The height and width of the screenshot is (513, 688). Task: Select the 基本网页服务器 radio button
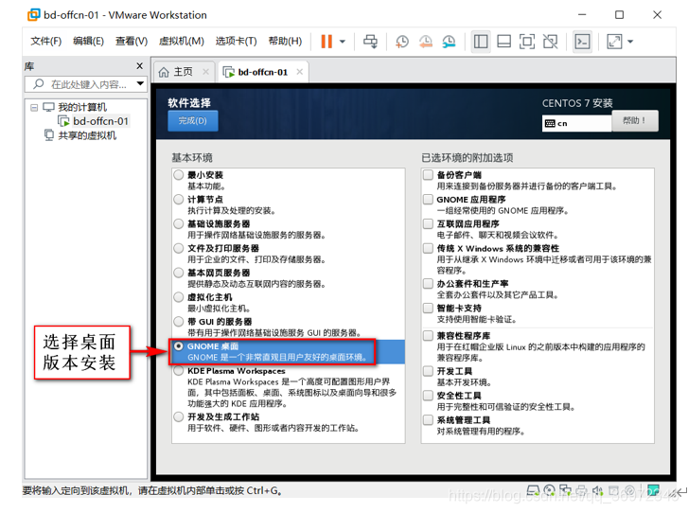(179, 273)
